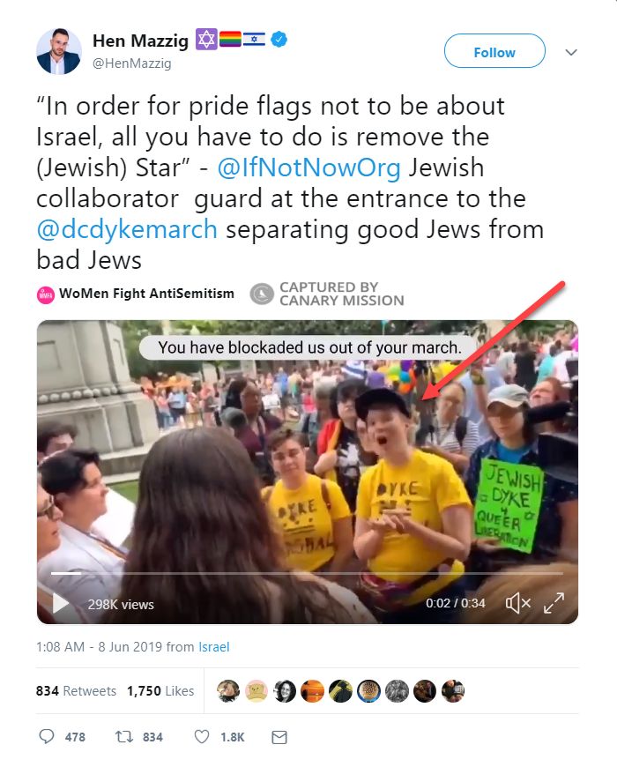Expand the tweet options chevron

[x=571, y=52]
